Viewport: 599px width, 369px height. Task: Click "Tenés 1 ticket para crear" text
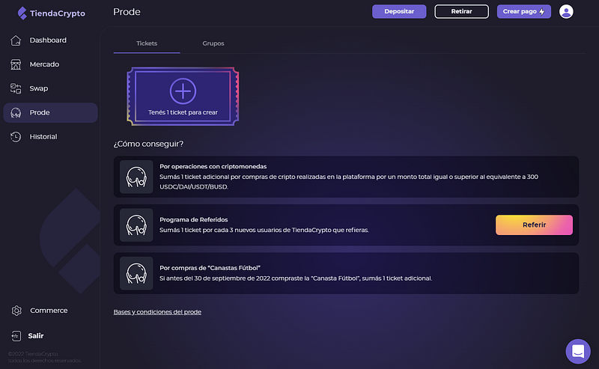183,112
